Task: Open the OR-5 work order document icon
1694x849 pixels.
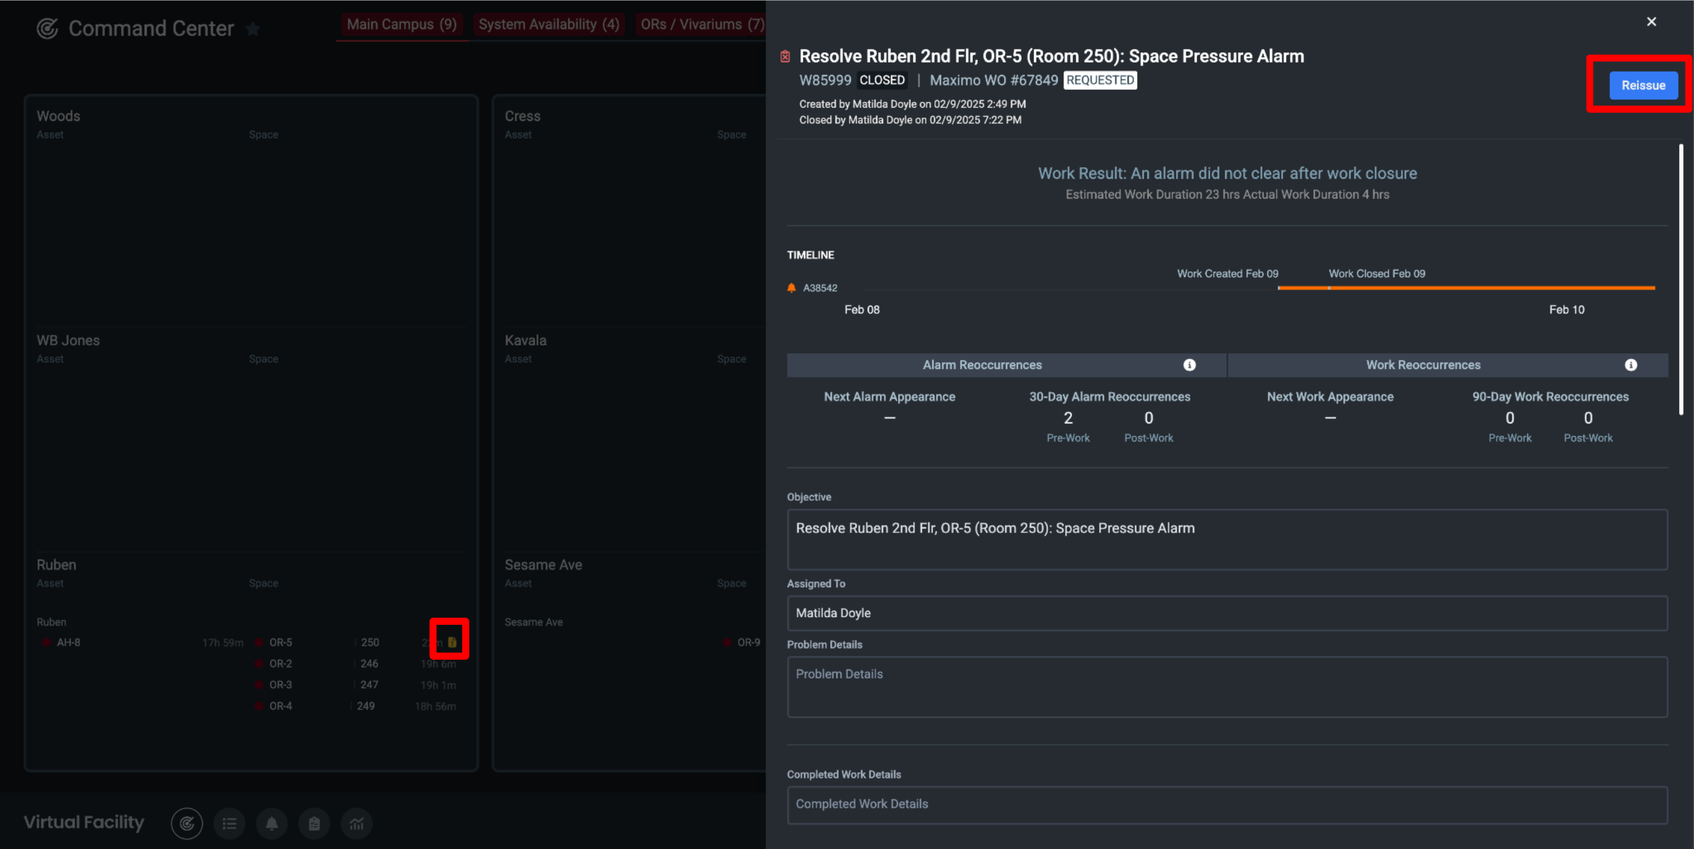Action: tap(452, 642)
